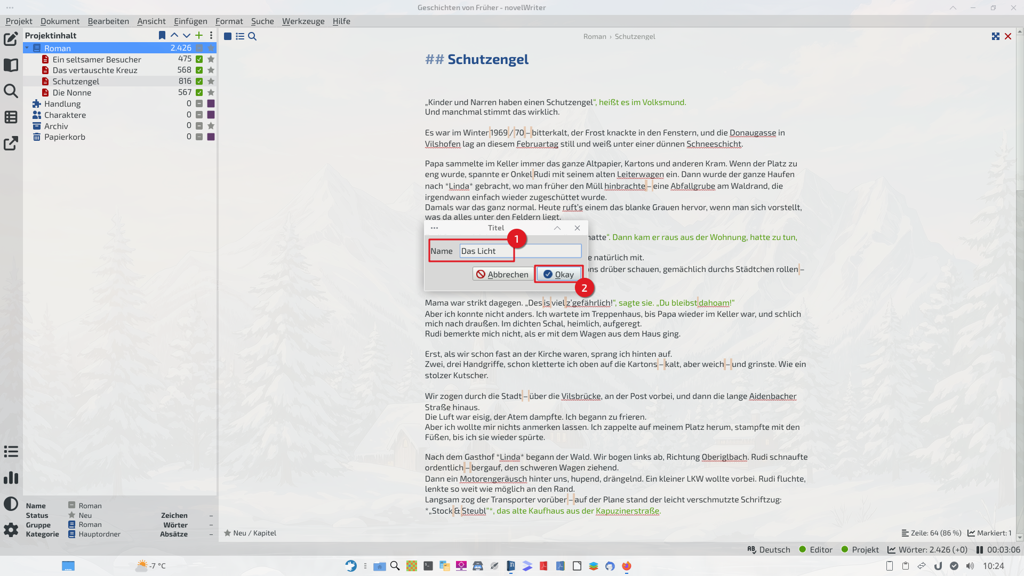
Task: Toggle active checkmark for Ein seltsamer Besucher
Action: tap(199, 59)
